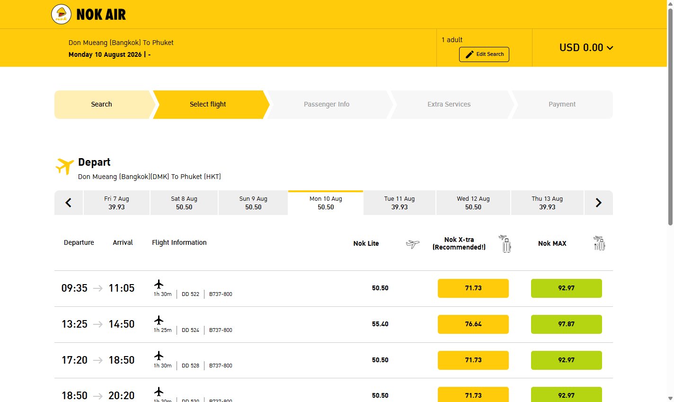
Task: Click the 1h 25m duration text
Action: coord(162,331)
